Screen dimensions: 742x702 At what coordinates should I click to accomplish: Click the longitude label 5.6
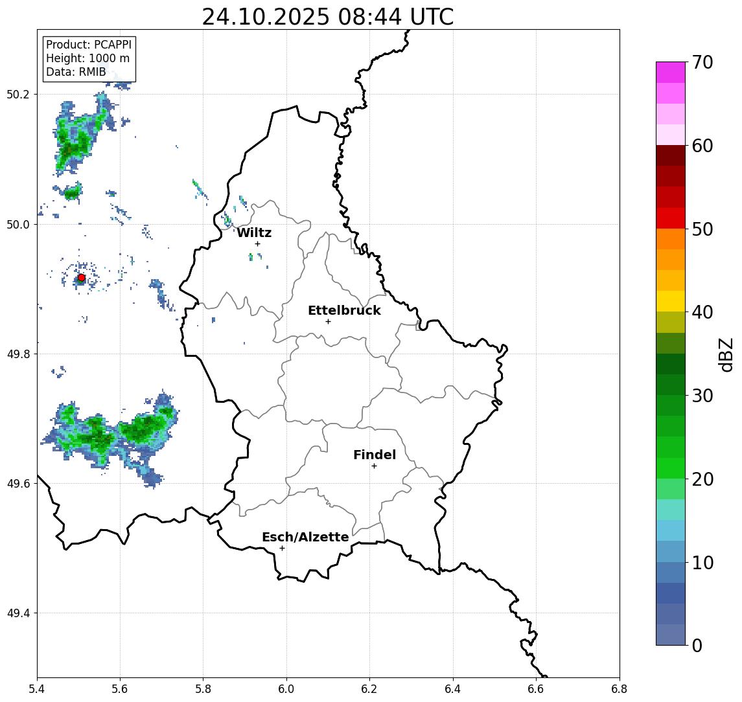coord(120,689)
